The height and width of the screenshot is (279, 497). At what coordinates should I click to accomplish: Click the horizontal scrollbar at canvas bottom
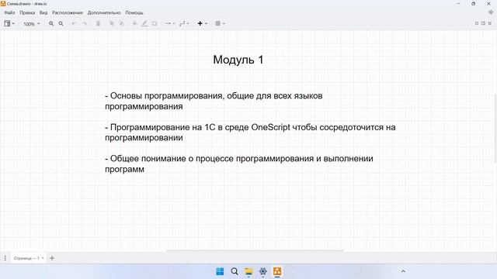[x=255, y=250]
